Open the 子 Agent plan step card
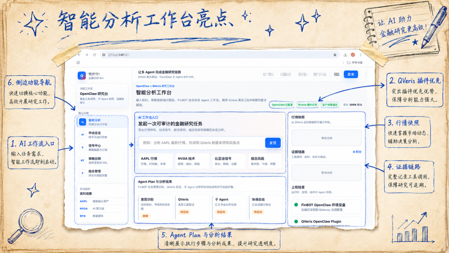This screenshot has height=253, width=449. pos(229,208)
